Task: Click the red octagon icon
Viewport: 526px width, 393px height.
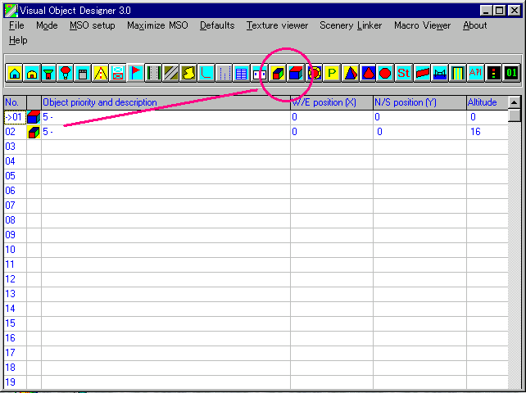Action: click(x=385, y=73)
